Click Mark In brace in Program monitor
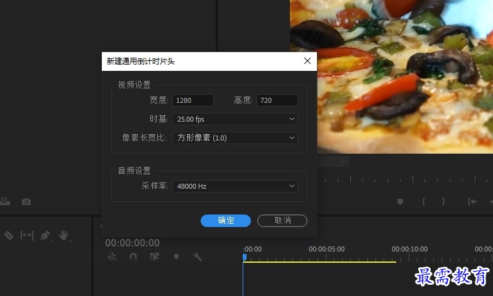 click(x=424, y=202)
